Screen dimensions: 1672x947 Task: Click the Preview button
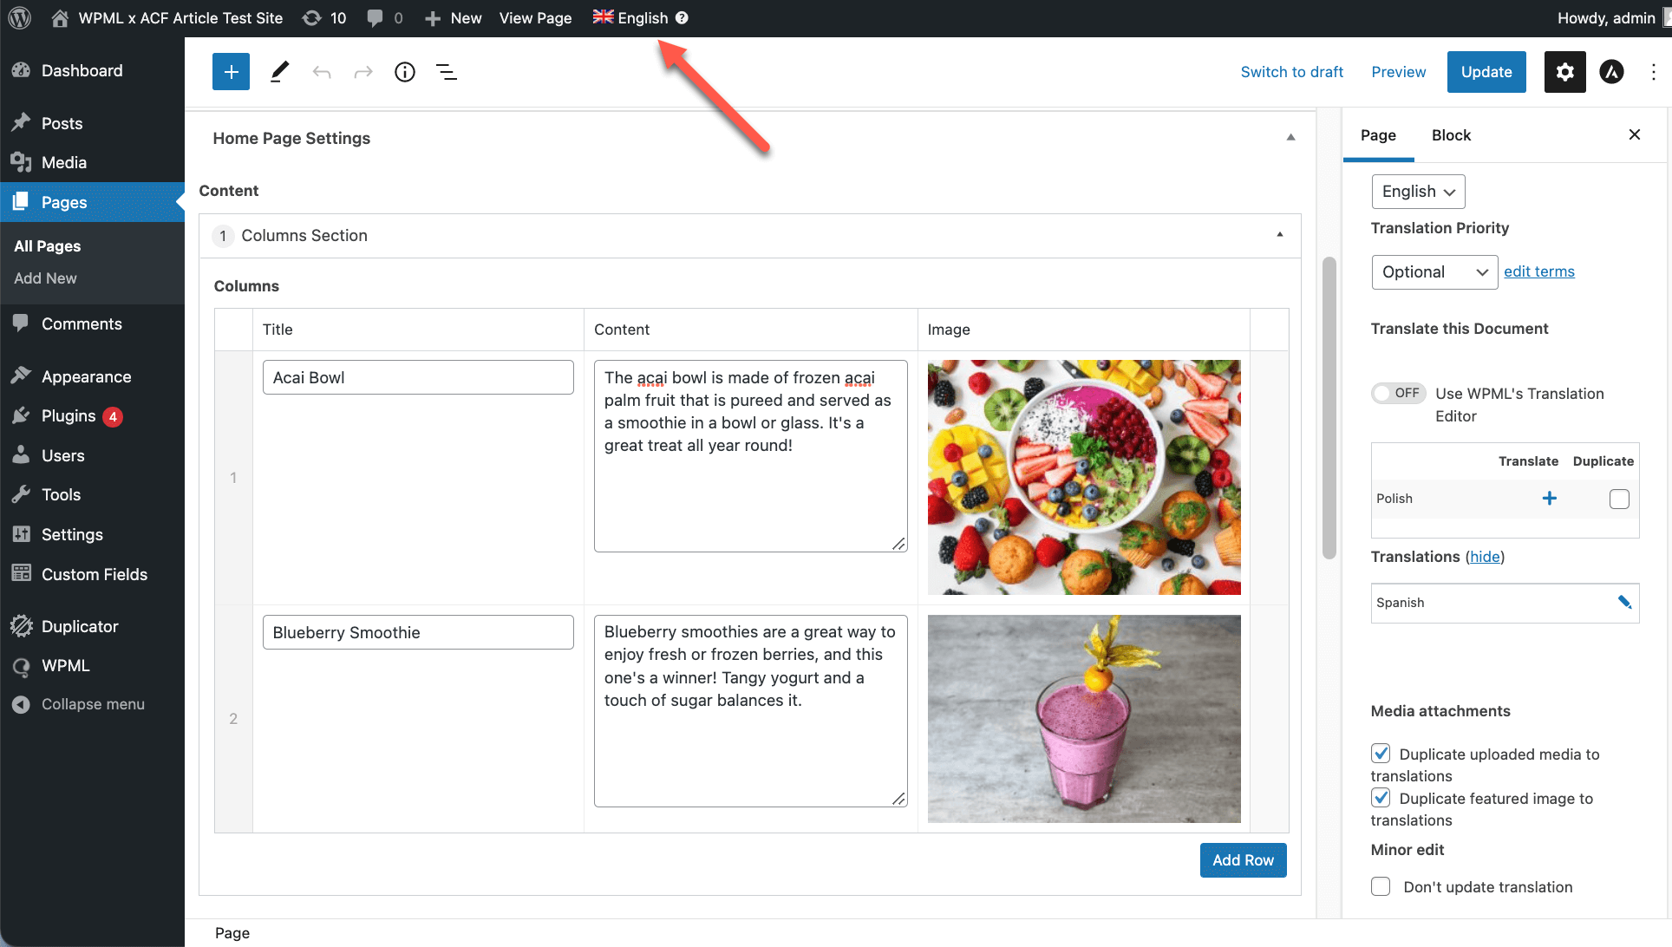1398,72
